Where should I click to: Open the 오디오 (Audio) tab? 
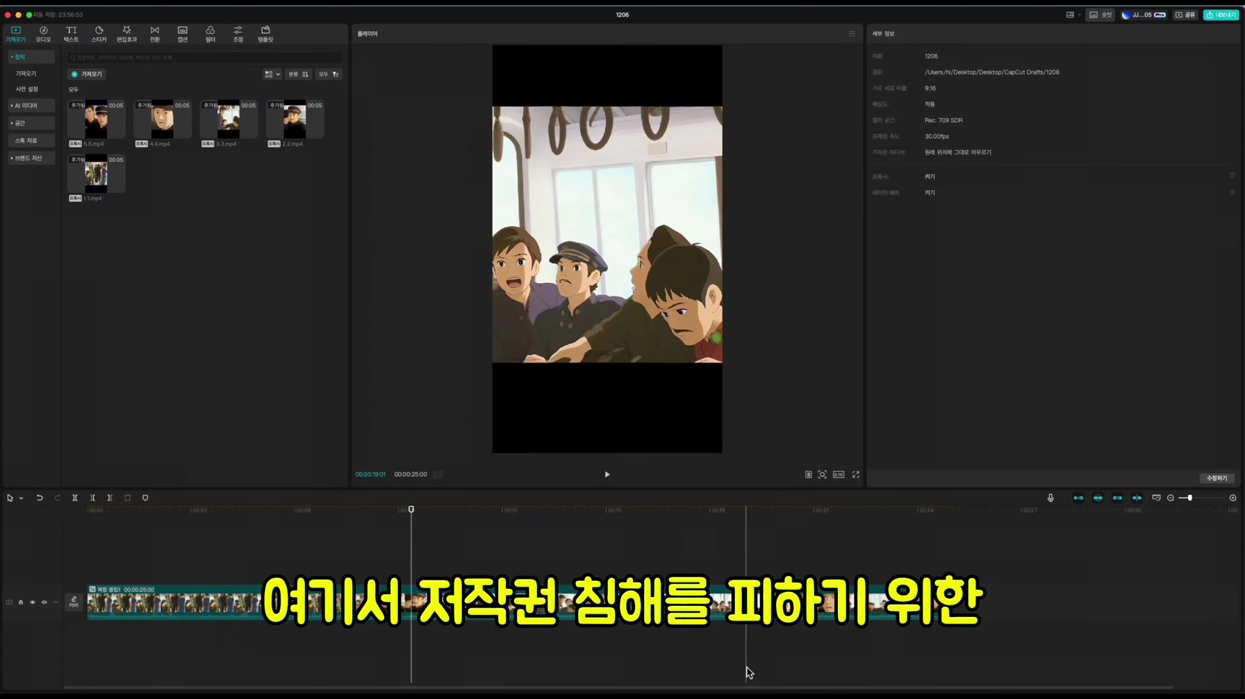(43, 34)
